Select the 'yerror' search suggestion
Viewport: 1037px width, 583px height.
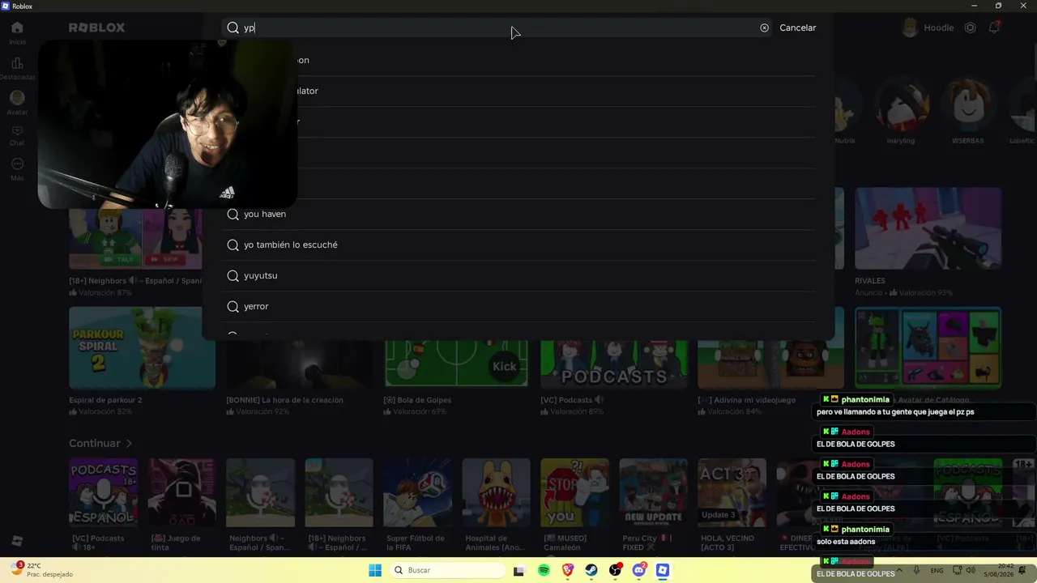click(518, 306)
